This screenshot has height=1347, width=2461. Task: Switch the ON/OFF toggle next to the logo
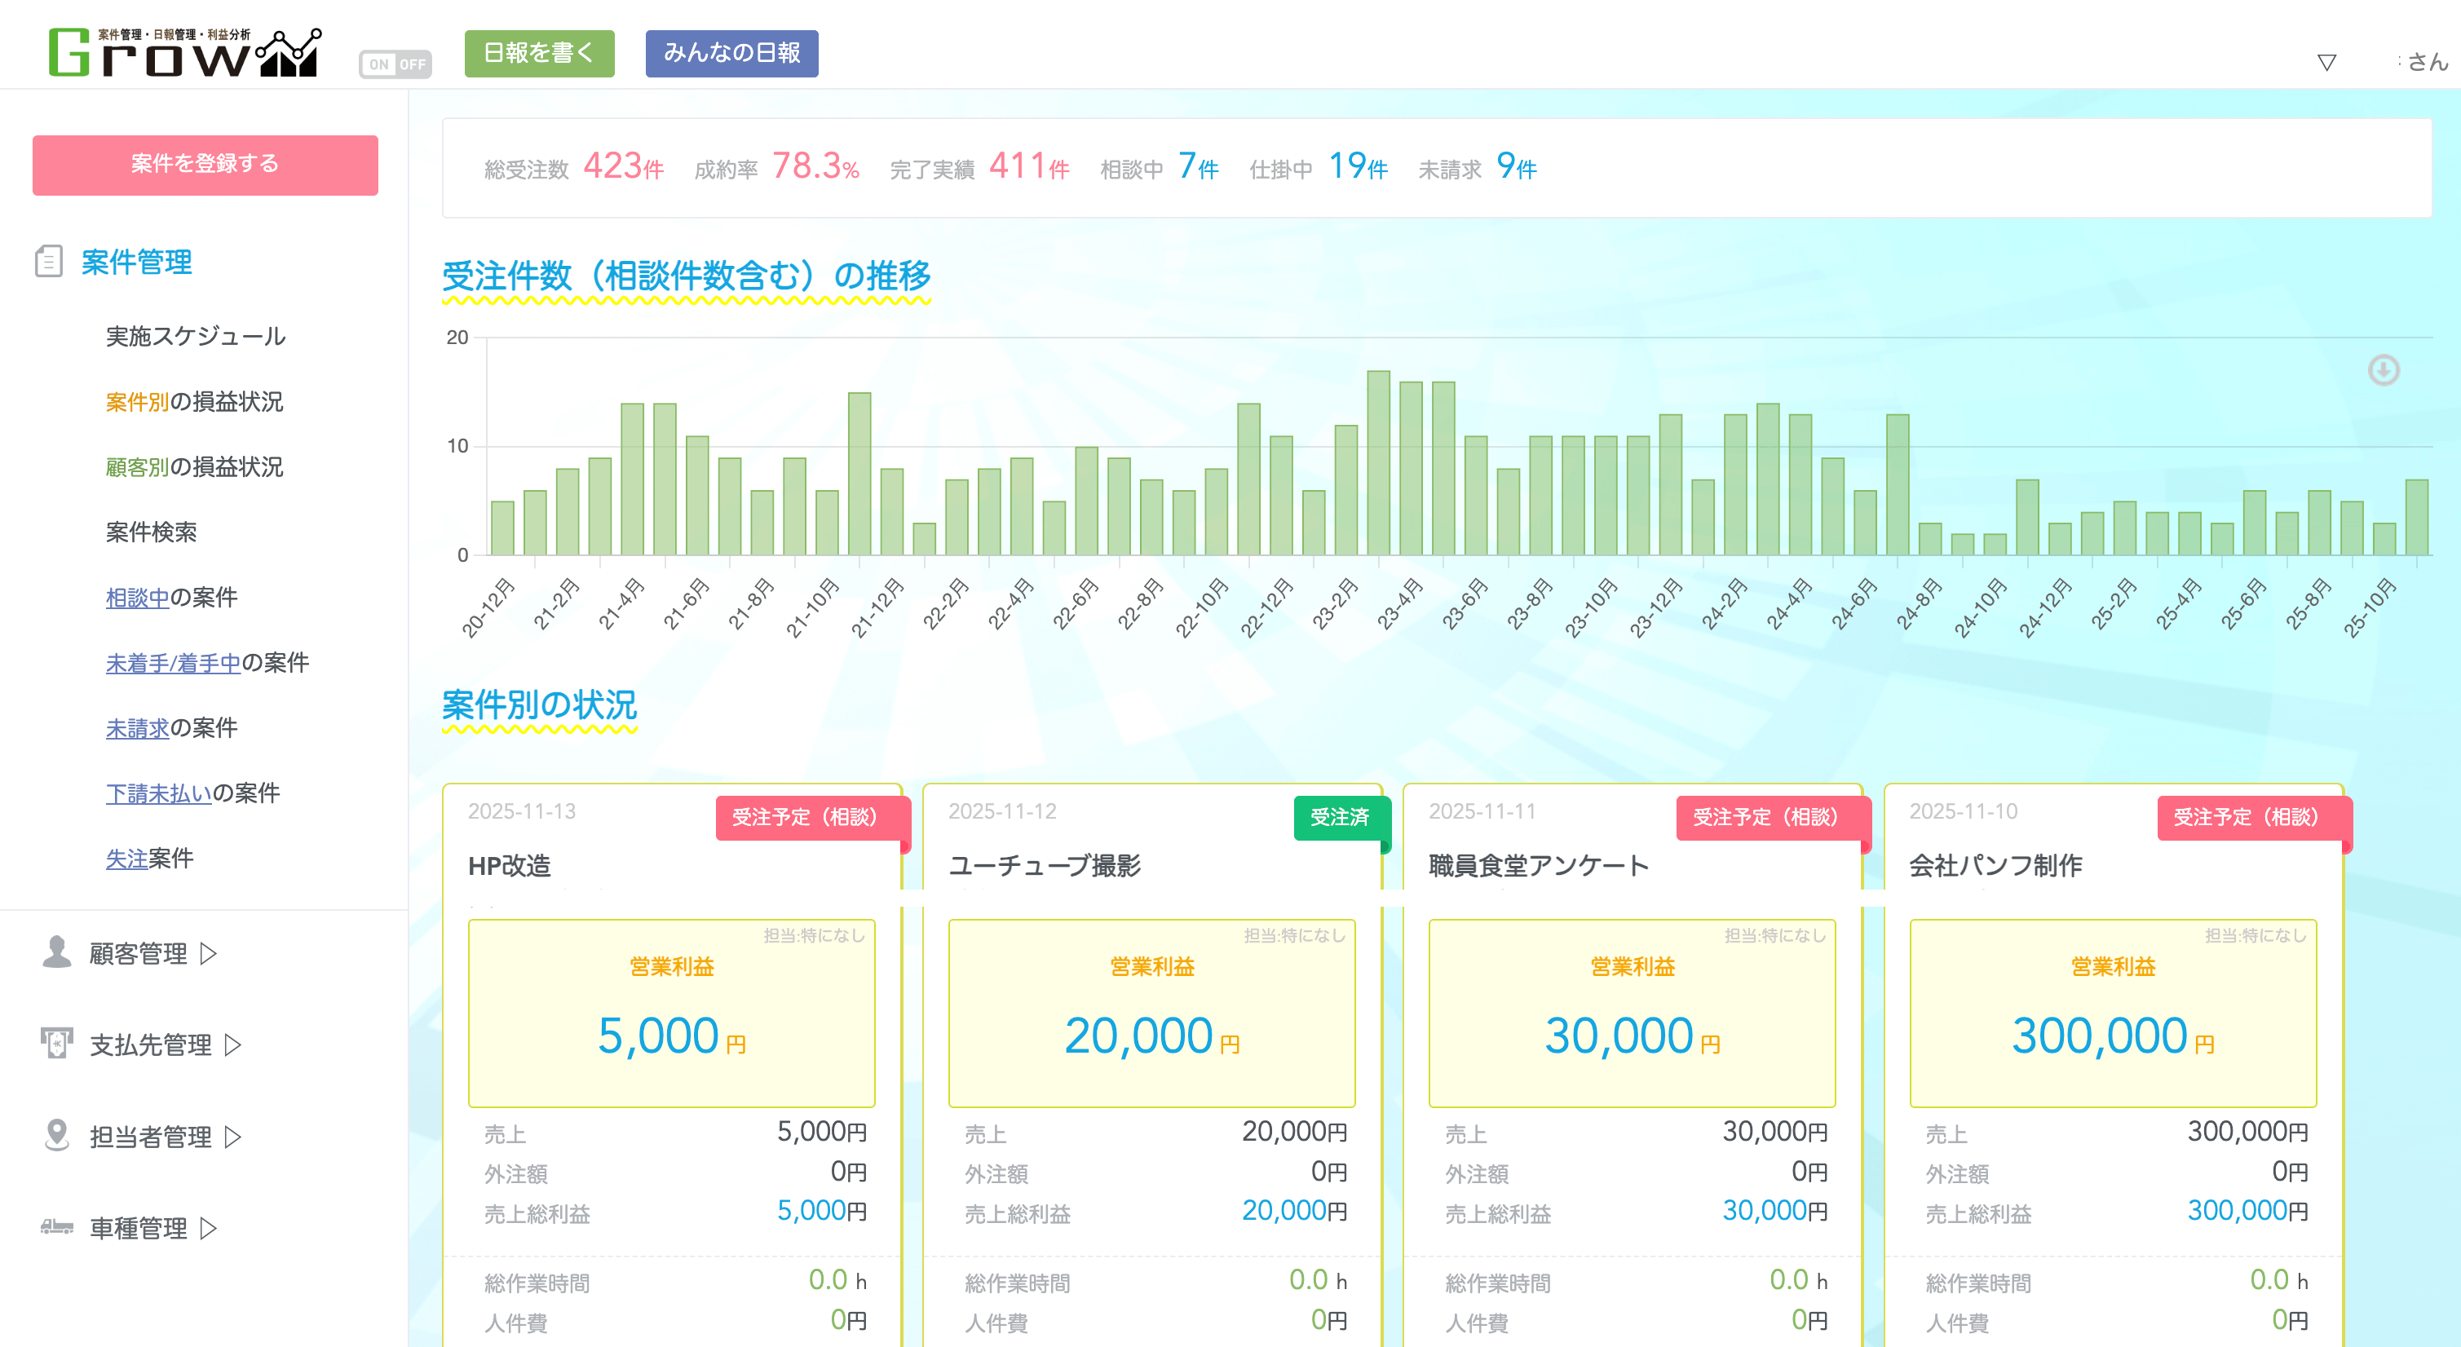(395, 64)
